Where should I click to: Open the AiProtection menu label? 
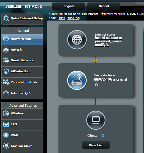click(x=20, y=71)
